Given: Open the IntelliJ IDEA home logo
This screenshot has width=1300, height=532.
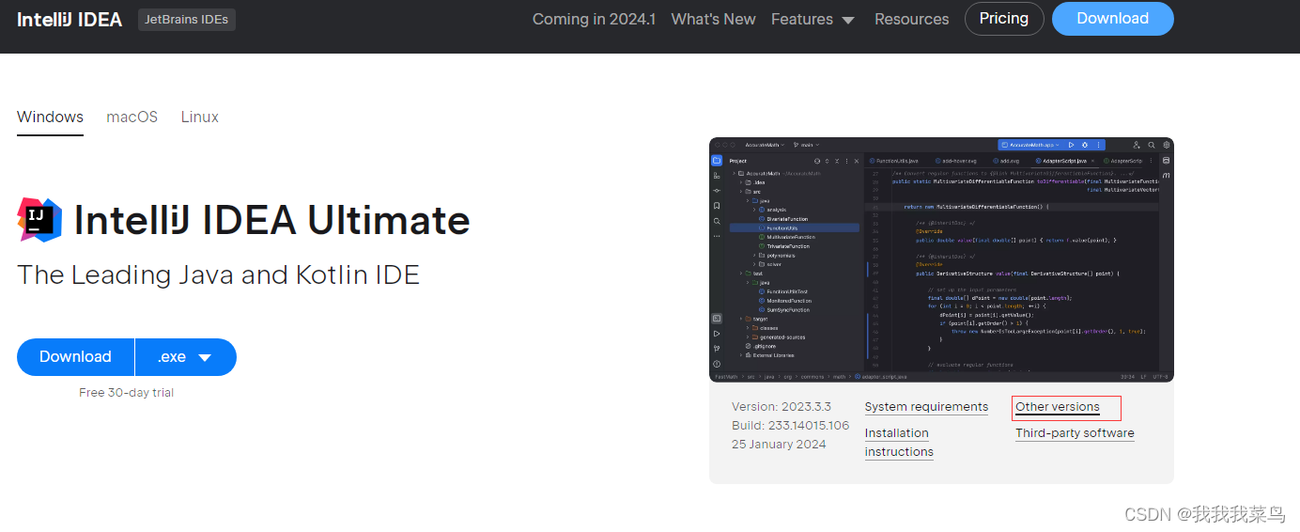Looking at the screenshot, I should coord(70,19).
